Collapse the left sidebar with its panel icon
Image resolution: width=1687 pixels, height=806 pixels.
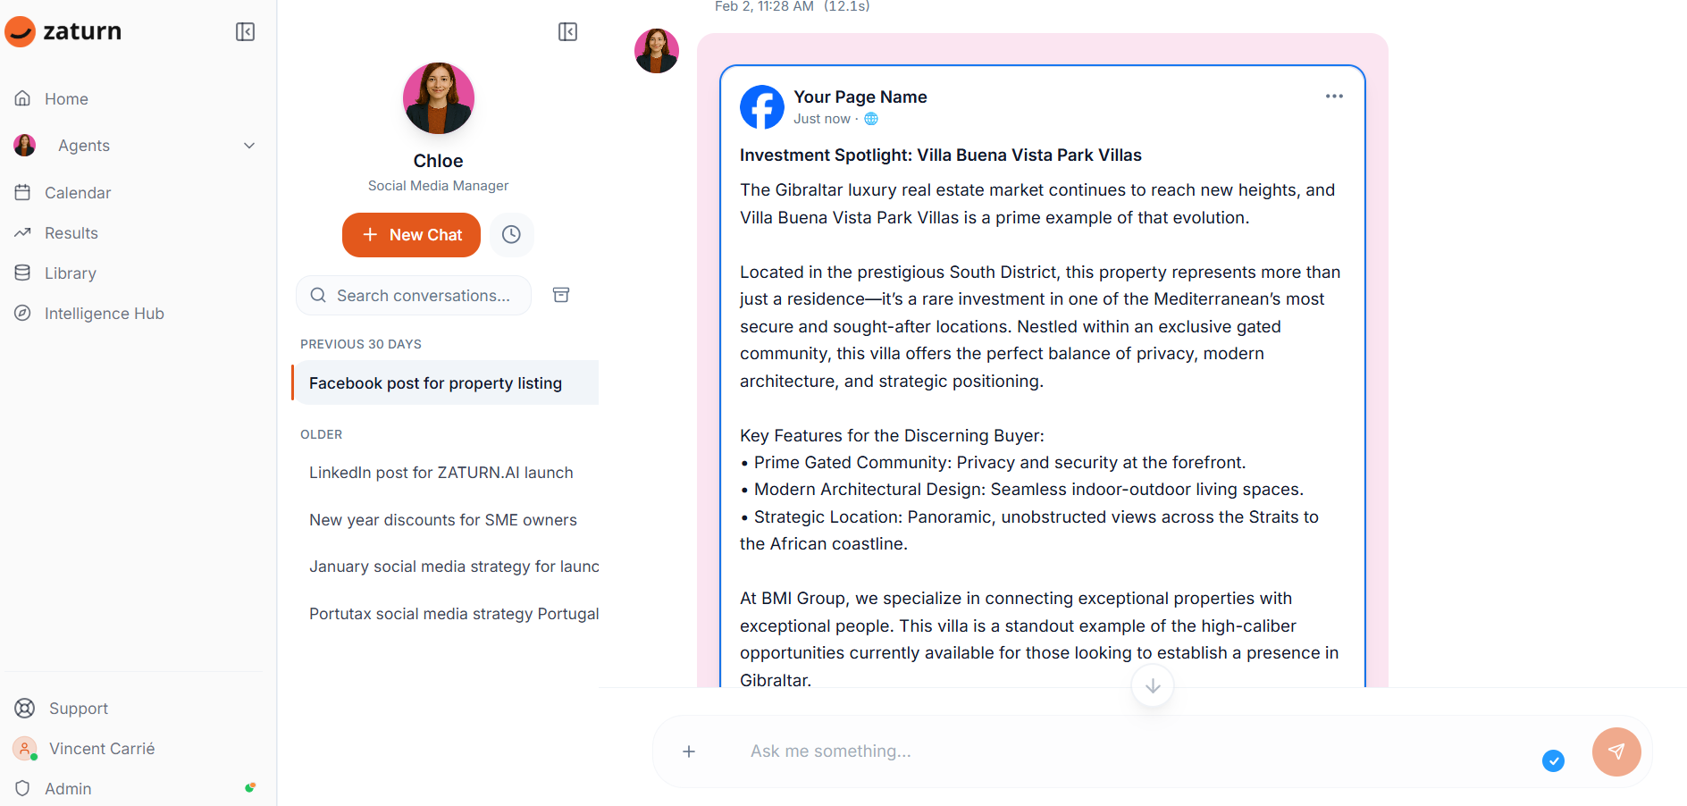click(244, 31)
